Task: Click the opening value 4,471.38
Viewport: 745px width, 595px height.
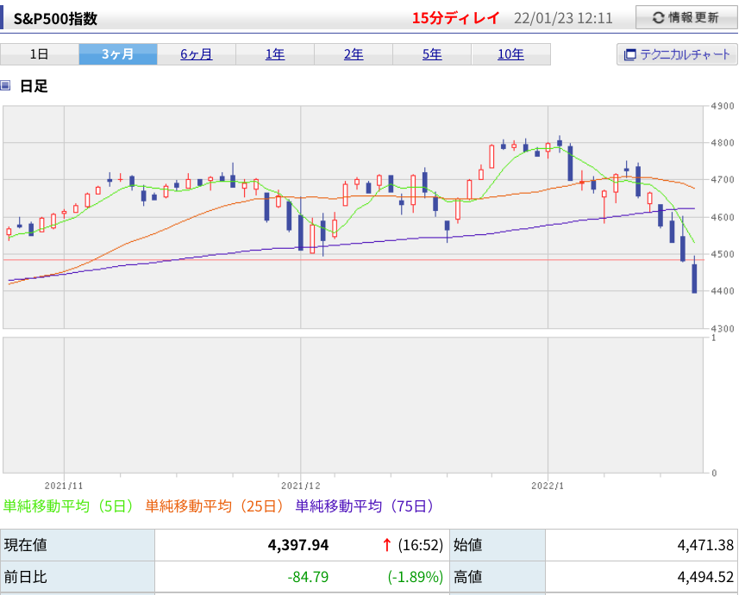Action: [705, 545]
